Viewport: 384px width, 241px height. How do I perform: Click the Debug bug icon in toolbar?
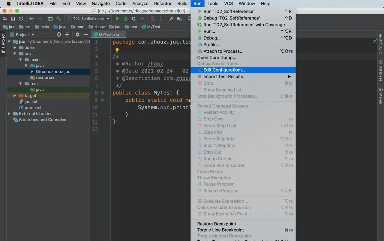[126, 19]
